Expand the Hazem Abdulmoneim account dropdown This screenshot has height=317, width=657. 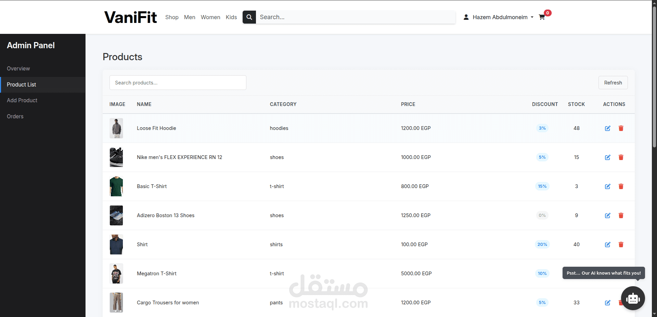[x=503, y=17]
